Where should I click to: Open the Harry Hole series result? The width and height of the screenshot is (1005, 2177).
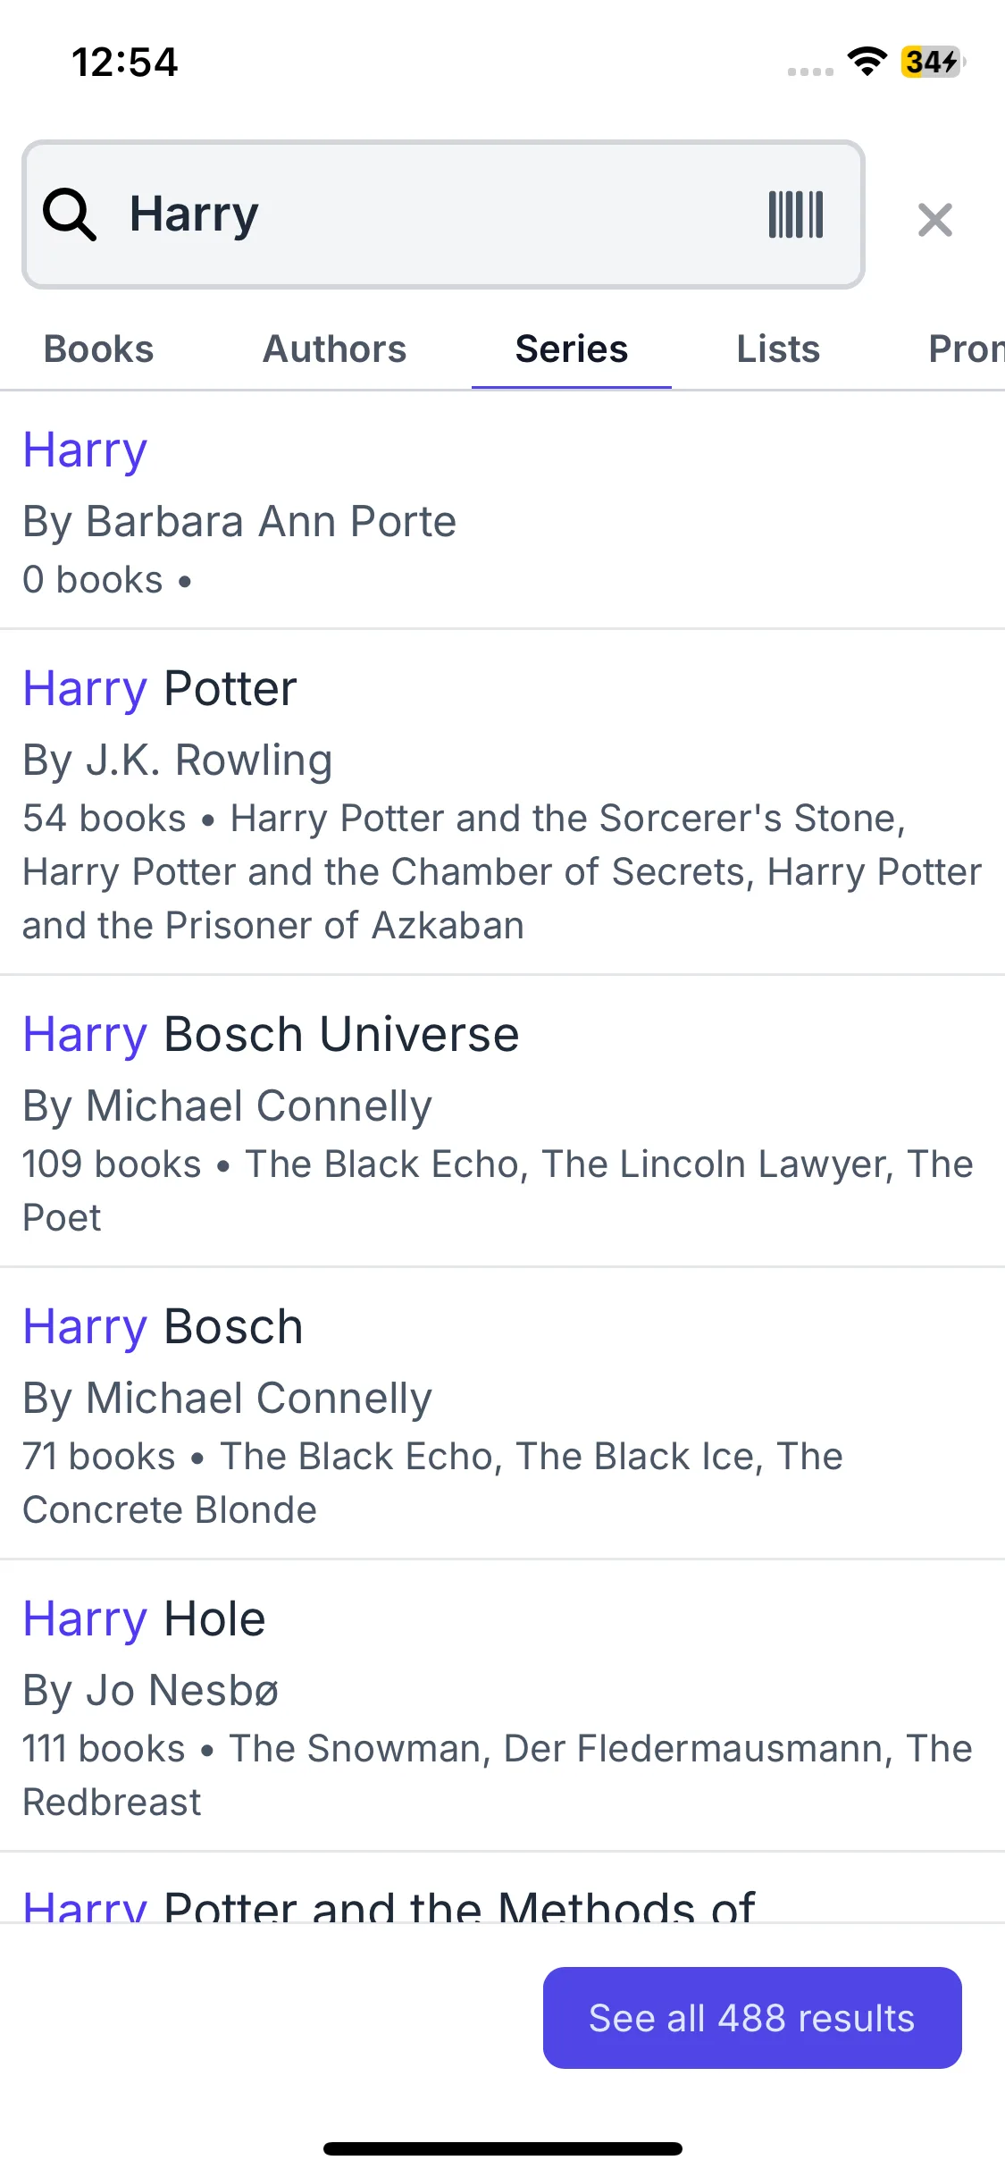point(145,1619)
